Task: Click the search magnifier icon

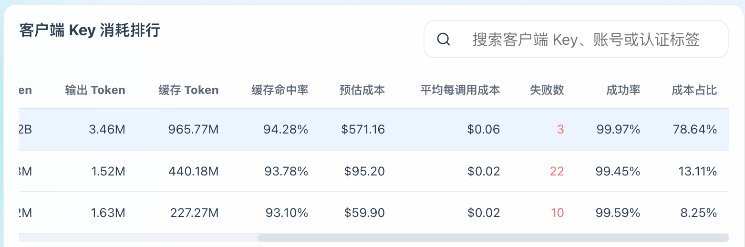Action: tap(444, 39)
